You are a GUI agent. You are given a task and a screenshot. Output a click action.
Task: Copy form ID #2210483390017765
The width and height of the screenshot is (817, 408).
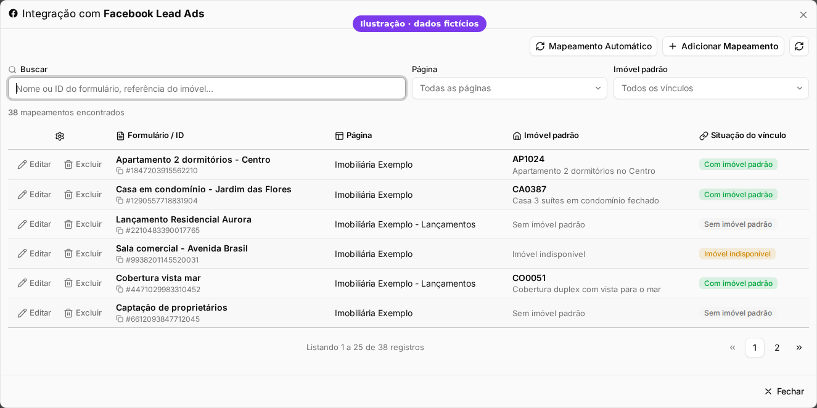[x=120, y=231]
